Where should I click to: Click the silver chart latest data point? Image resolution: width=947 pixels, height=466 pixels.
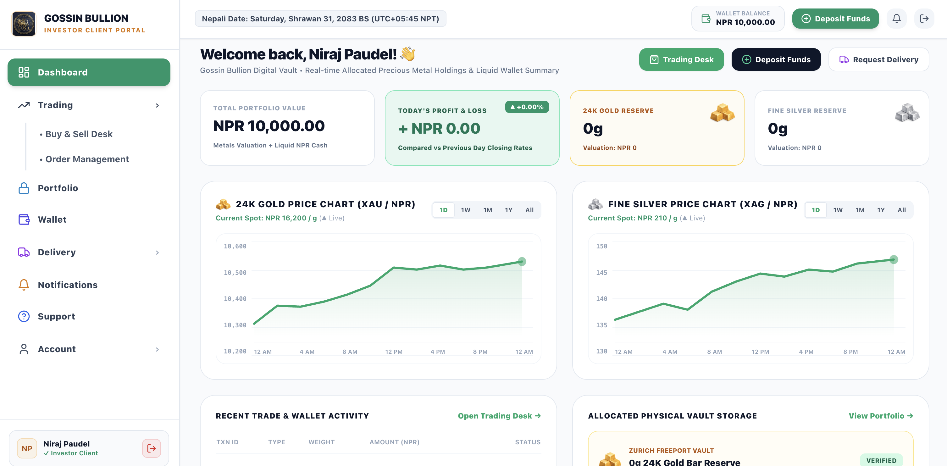click(x=894, y=260)
